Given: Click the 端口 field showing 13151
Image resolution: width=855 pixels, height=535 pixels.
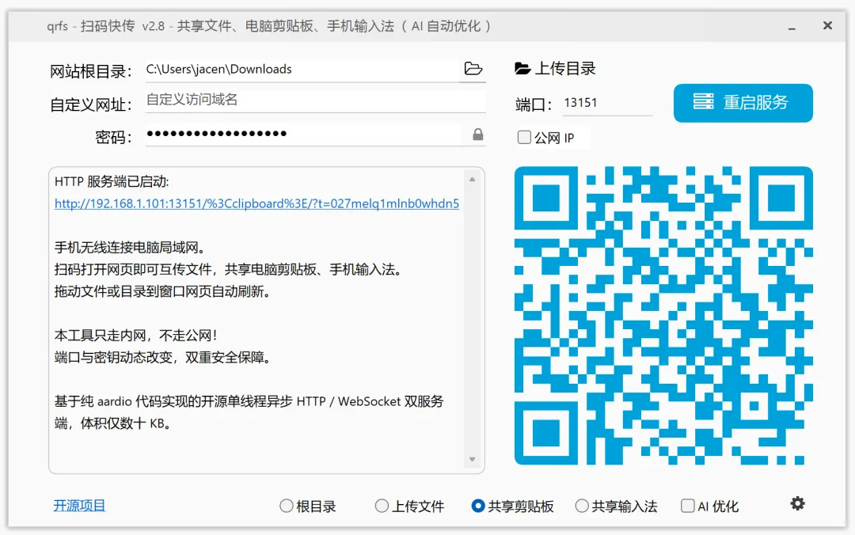Looking at the screenshot, I should pos(607,103).
